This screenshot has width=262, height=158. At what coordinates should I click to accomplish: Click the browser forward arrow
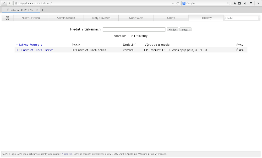click(10, 3)
